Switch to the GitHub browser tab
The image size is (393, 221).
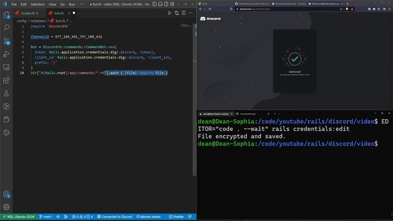tap(252, 4)
